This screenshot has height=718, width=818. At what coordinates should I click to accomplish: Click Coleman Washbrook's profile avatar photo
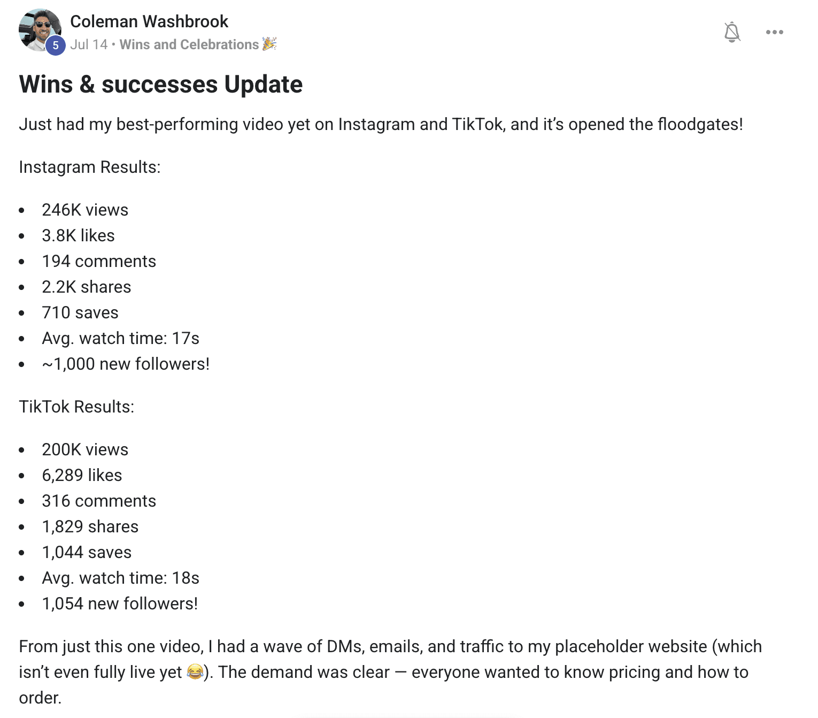[40, 30]
